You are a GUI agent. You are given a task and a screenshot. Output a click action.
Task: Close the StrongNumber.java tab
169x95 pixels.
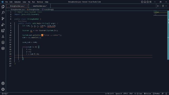pos(27,6)
